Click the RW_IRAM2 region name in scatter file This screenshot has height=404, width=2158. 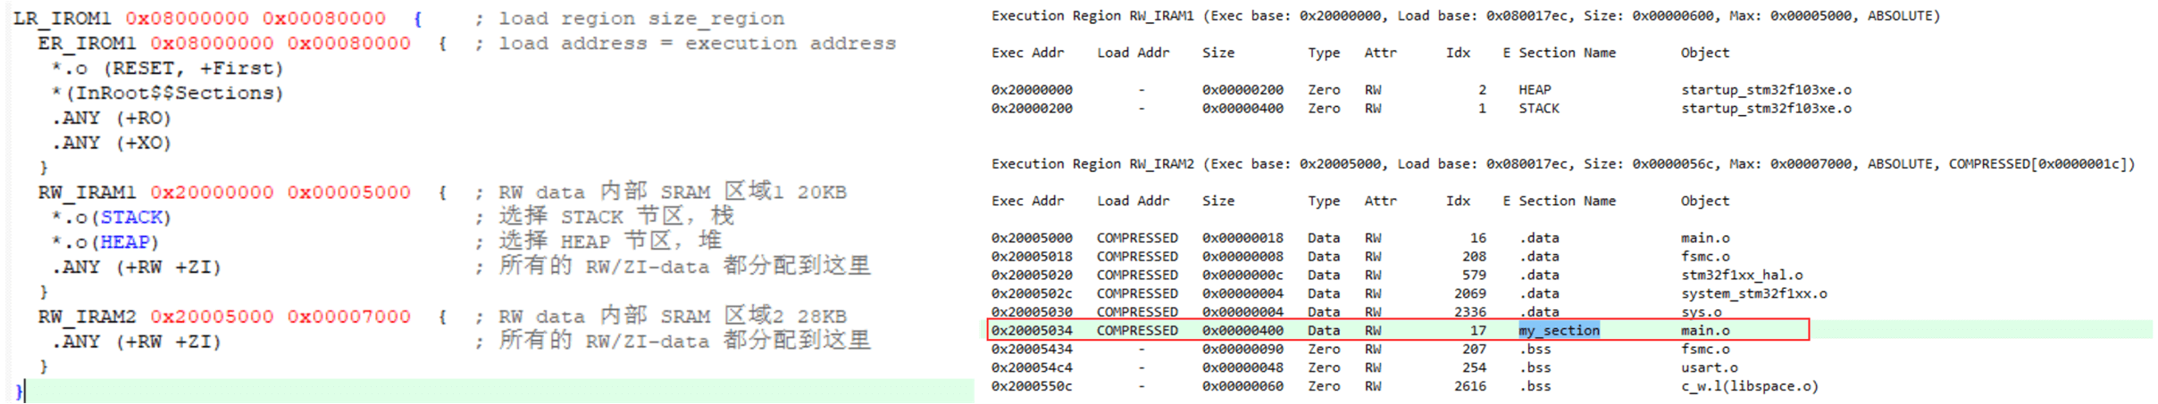coord(87,317)
